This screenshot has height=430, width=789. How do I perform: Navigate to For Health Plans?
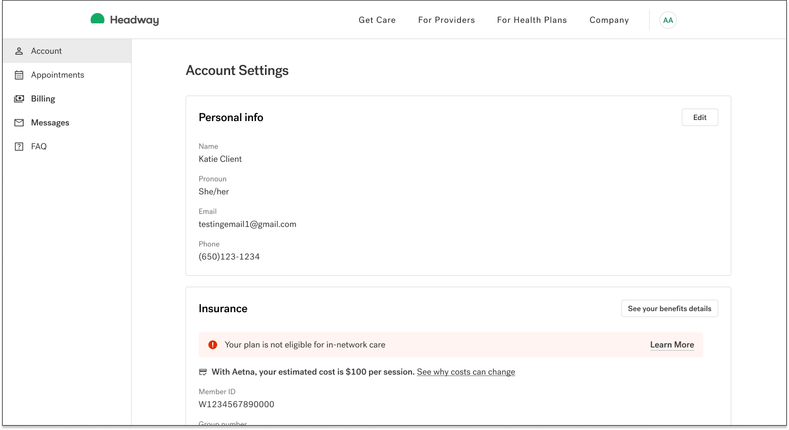532,20
